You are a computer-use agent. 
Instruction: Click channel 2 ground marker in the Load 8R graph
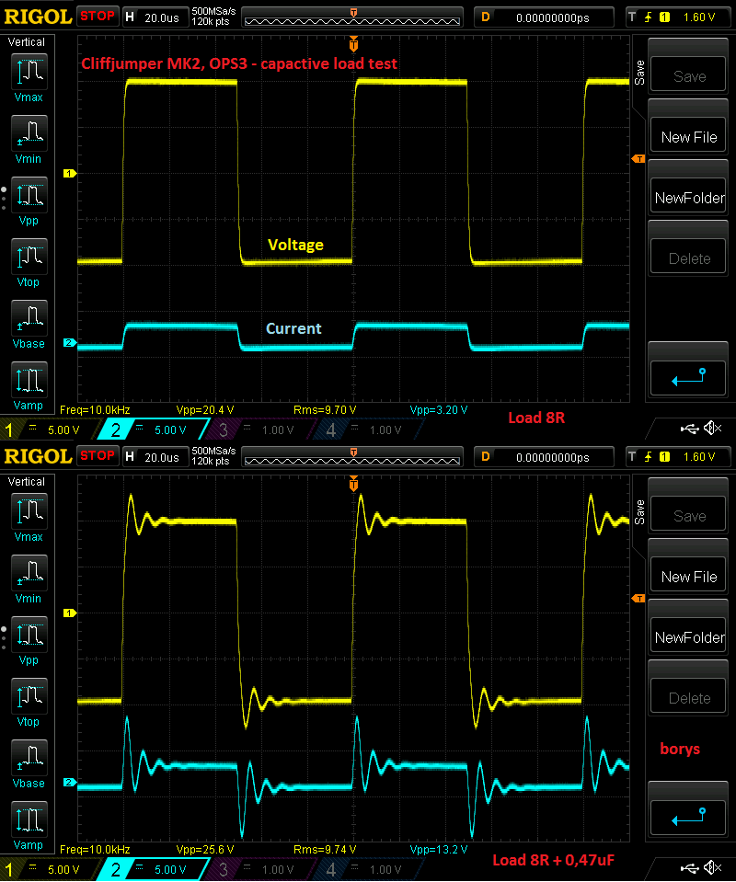(69, 342)
